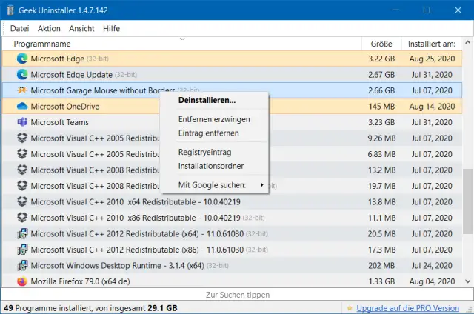
Task: Select Entfernen erzwingen in context menu
Action: click(x=213, y=119)
